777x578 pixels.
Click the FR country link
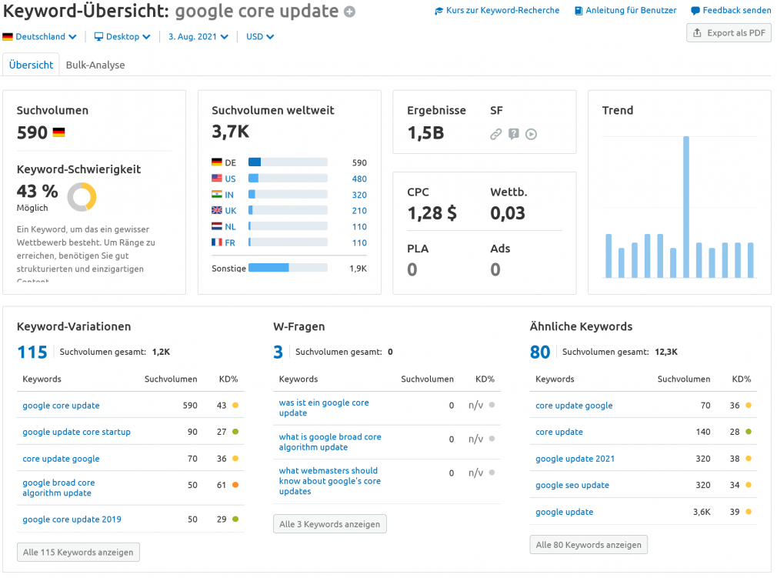click(230, 243)
